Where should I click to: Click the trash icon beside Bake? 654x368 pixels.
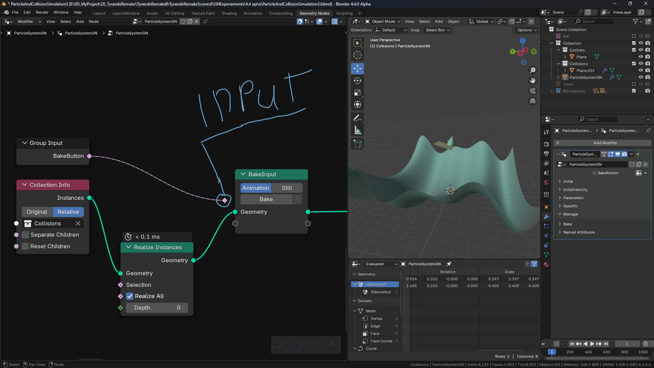coord(297,199)
